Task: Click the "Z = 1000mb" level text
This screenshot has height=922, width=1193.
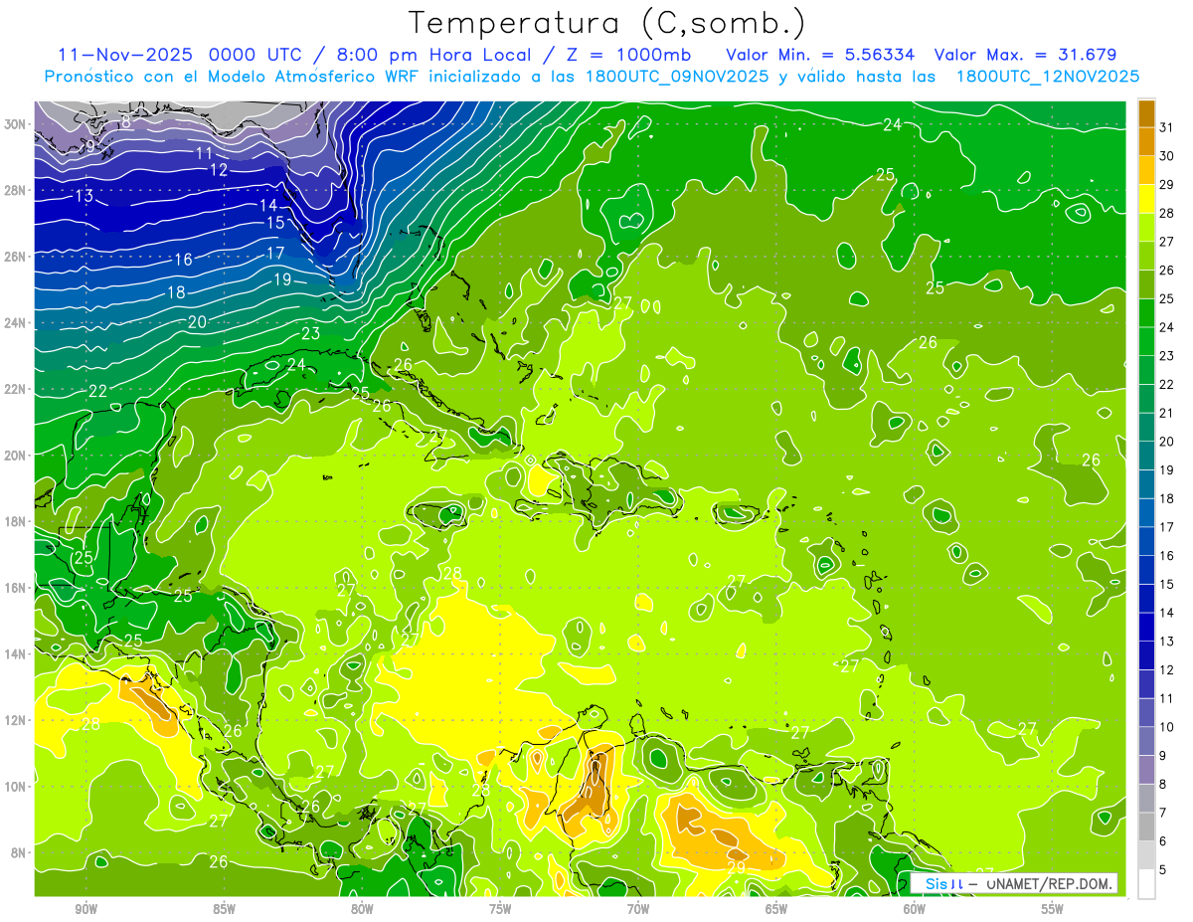Action: pyautogui.click(x=627, y=55)
